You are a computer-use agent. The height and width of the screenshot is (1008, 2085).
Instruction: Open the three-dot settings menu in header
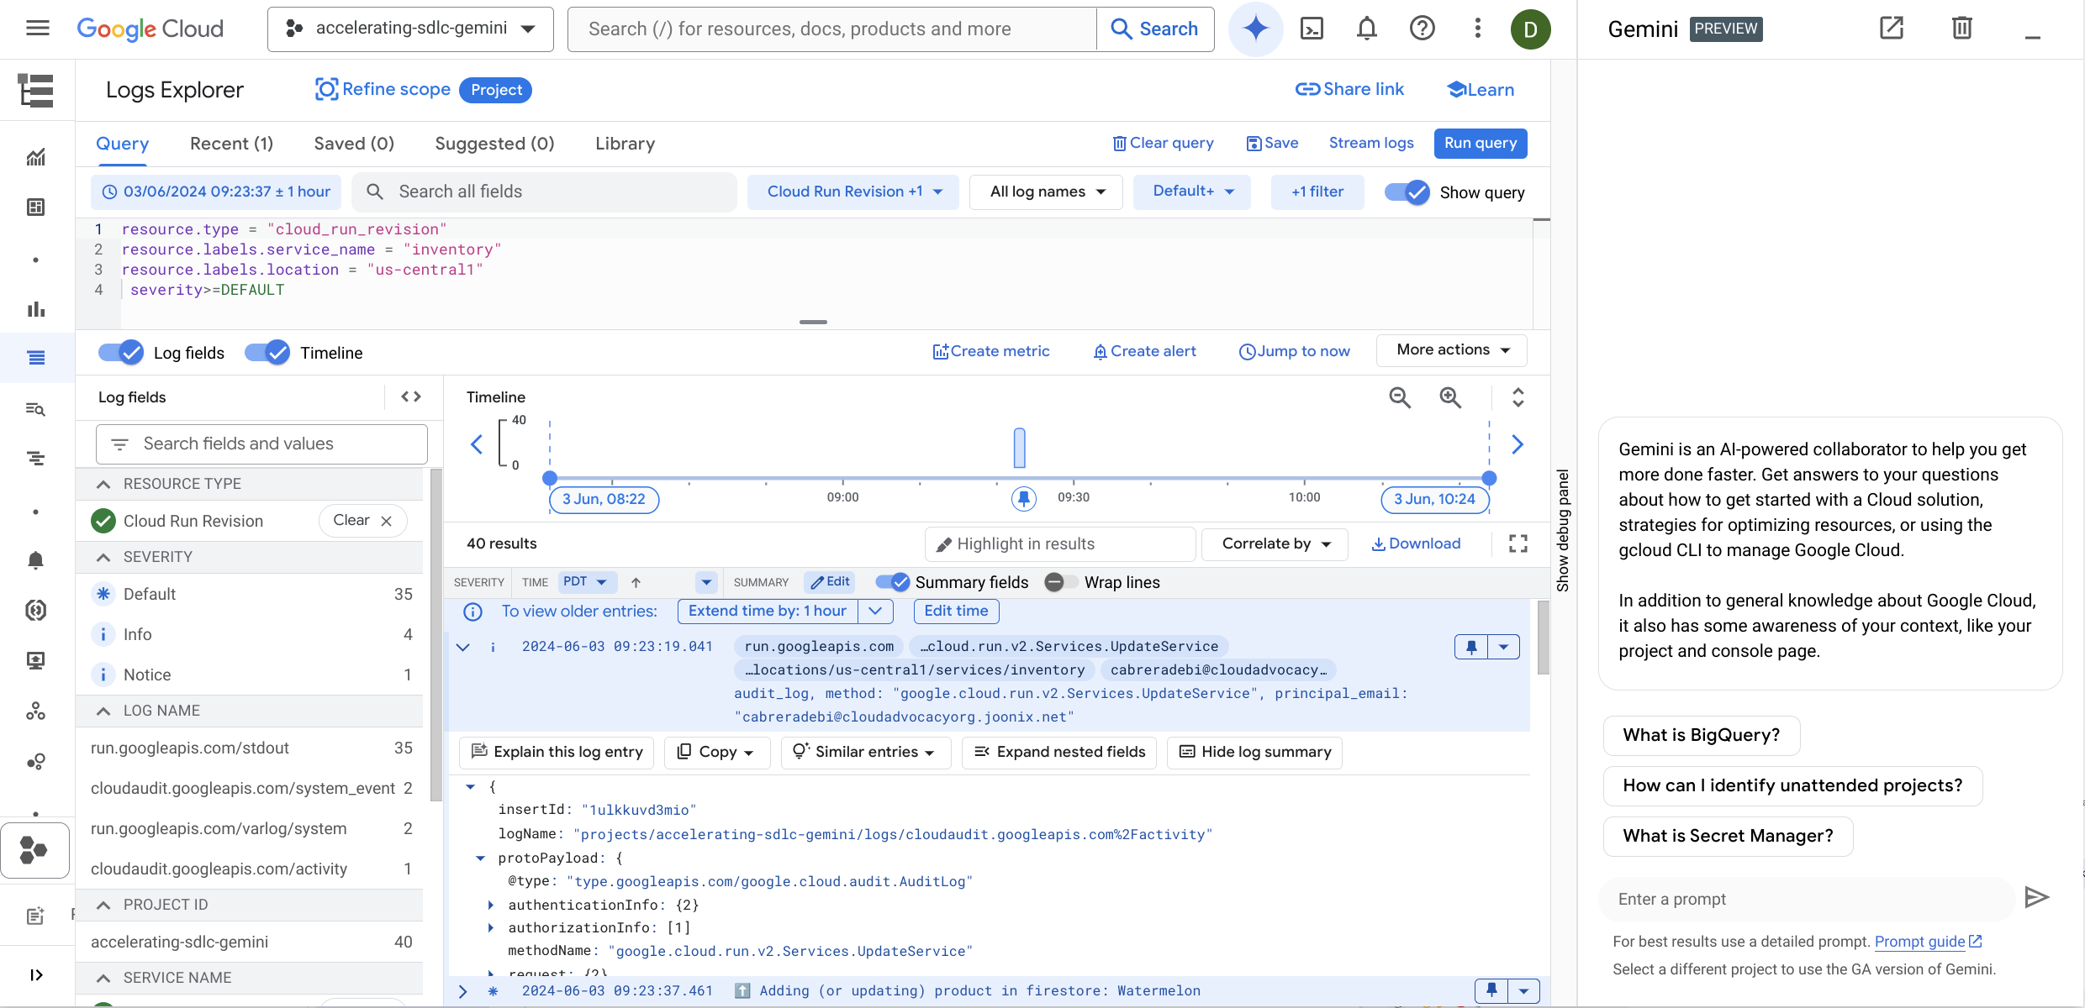(1477, 29)
